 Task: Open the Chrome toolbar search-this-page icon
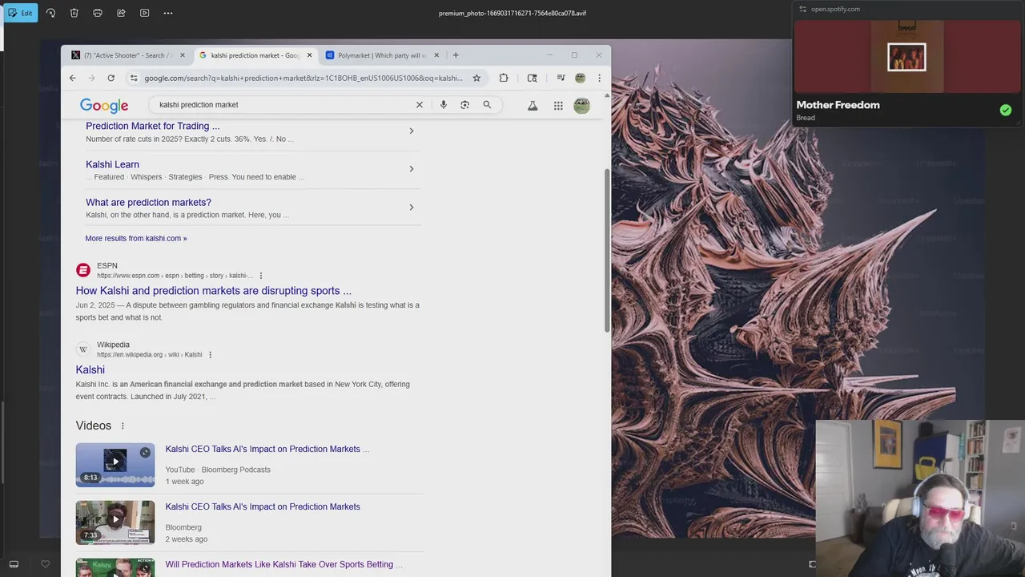click(x=532, y=78)
